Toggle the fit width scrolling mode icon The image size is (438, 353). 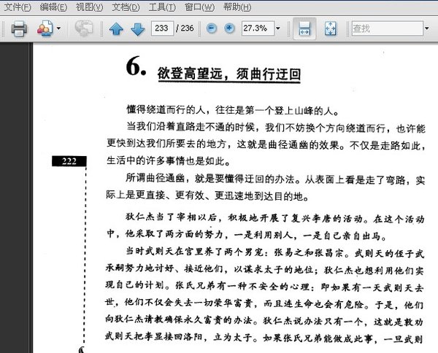point(304,28)
